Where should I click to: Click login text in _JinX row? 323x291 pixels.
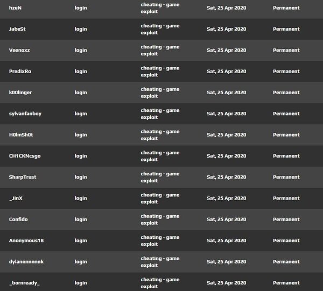81,198
